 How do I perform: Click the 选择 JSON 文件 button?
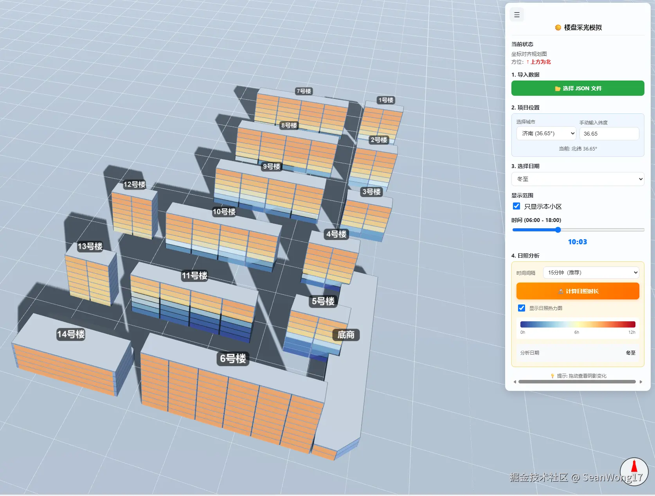tap(578, 88)
